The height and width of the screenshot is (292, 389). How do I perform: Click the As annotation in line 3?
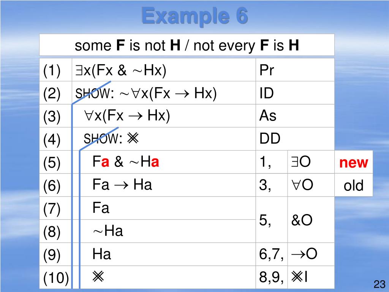point(268,116)
